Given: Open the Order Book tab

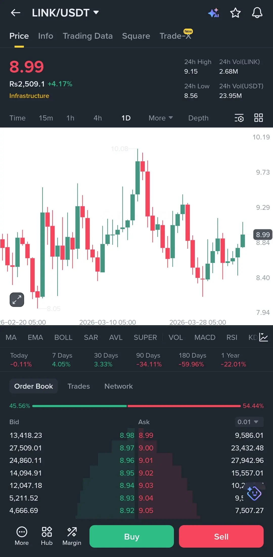Looking at the screenshot, I should tap(34, 386).
